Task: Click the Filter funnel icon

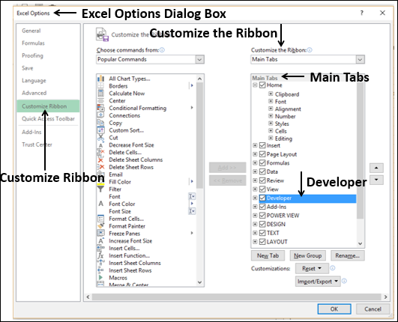Action: coord(100,189)
